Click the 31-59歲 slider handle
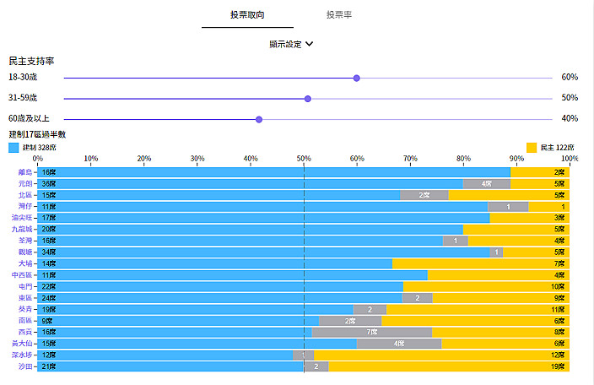The image size is (594, 385). pyautogui.click(x=308, y=99)
